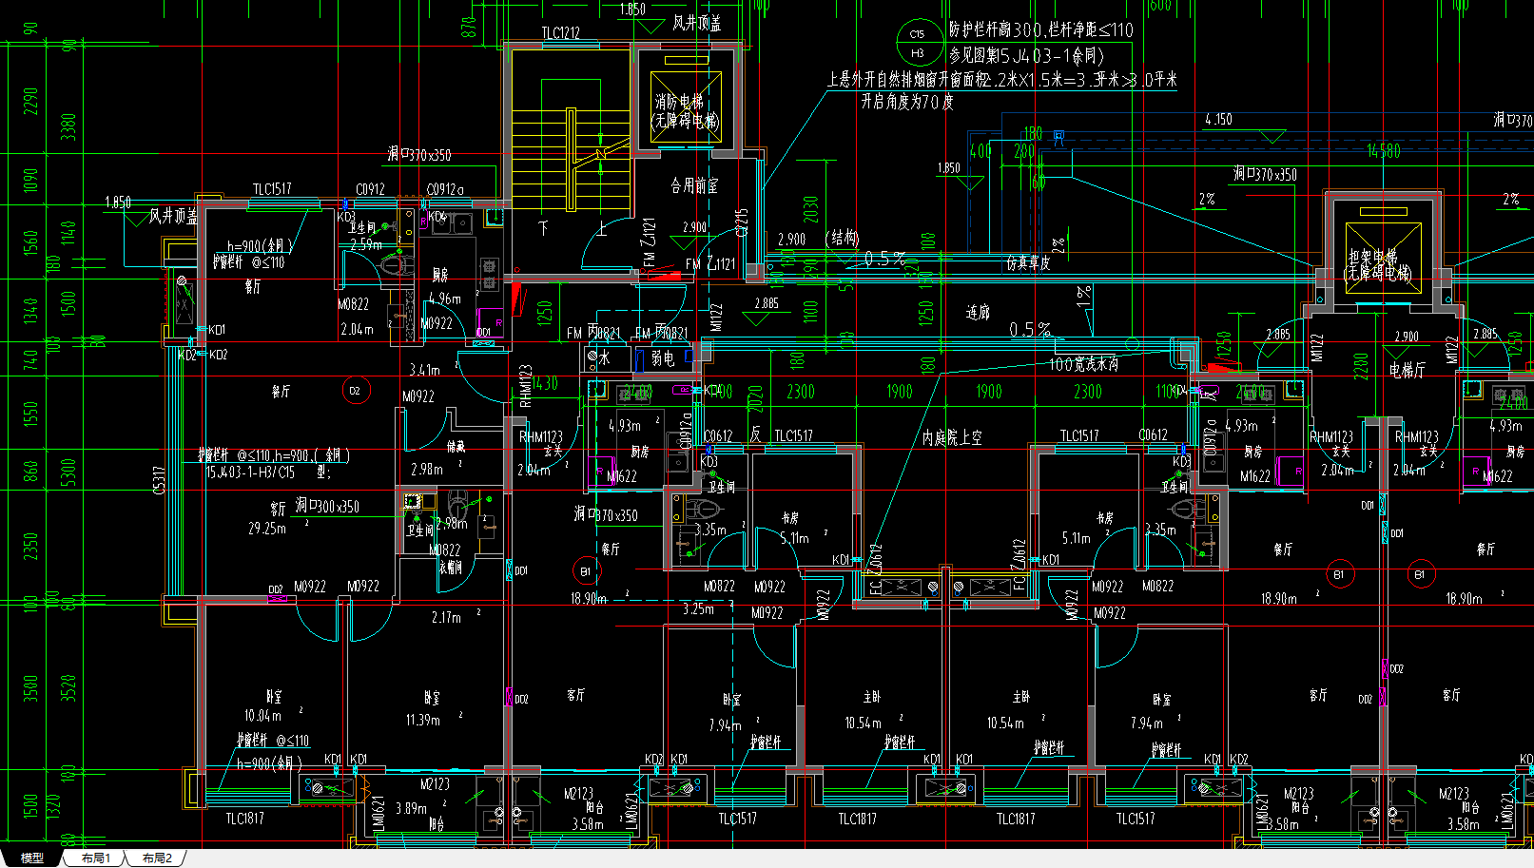Select the 2.59m bathroom area text
1534x868 pixels.
(366, 244)
